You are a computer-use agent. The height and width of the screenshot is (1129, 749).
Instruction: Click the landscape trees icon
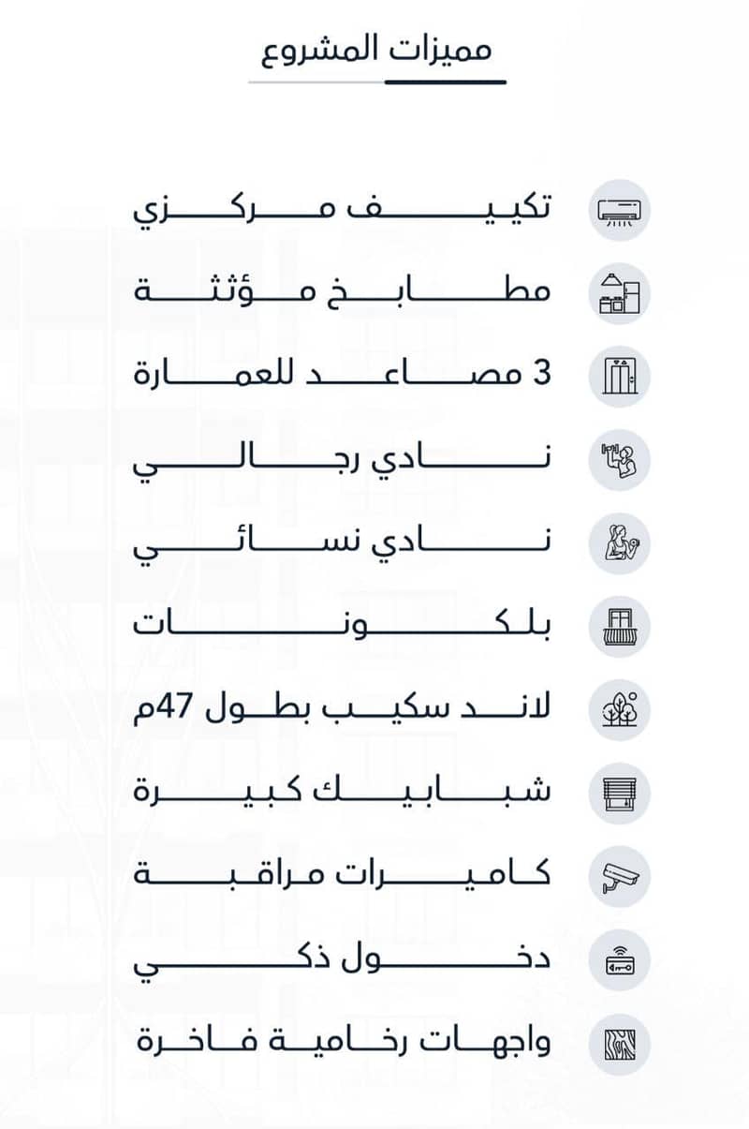620,710
